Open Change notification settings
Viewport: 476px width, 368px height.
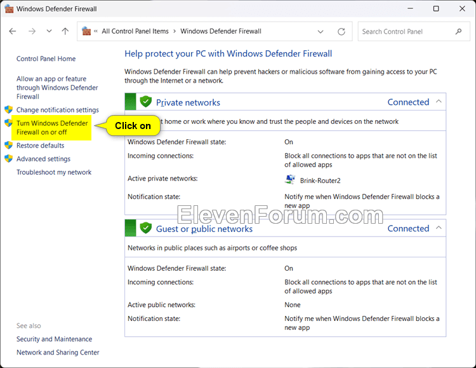tap(58, 110)
